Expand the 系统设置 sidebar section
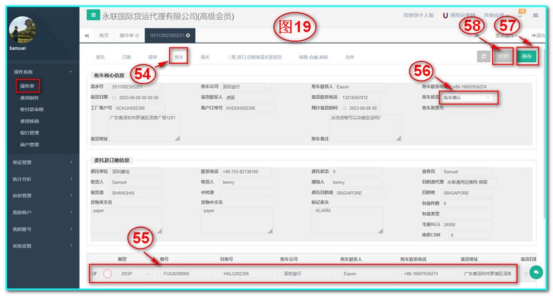Screen dimensions: 553x296 coord(43,246)
